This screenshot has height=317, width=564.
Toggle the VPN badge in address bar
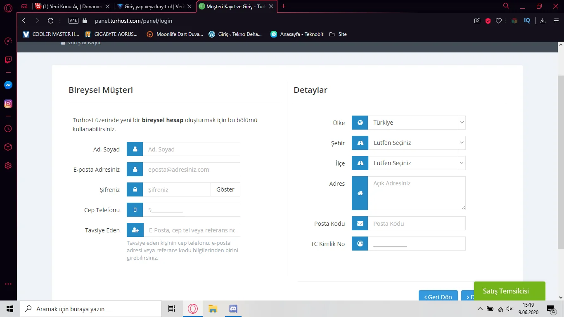point(73,21)
